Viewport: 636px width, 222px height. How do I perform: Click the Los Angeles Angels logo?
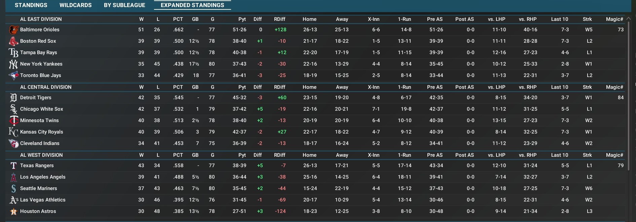(13, 177)
